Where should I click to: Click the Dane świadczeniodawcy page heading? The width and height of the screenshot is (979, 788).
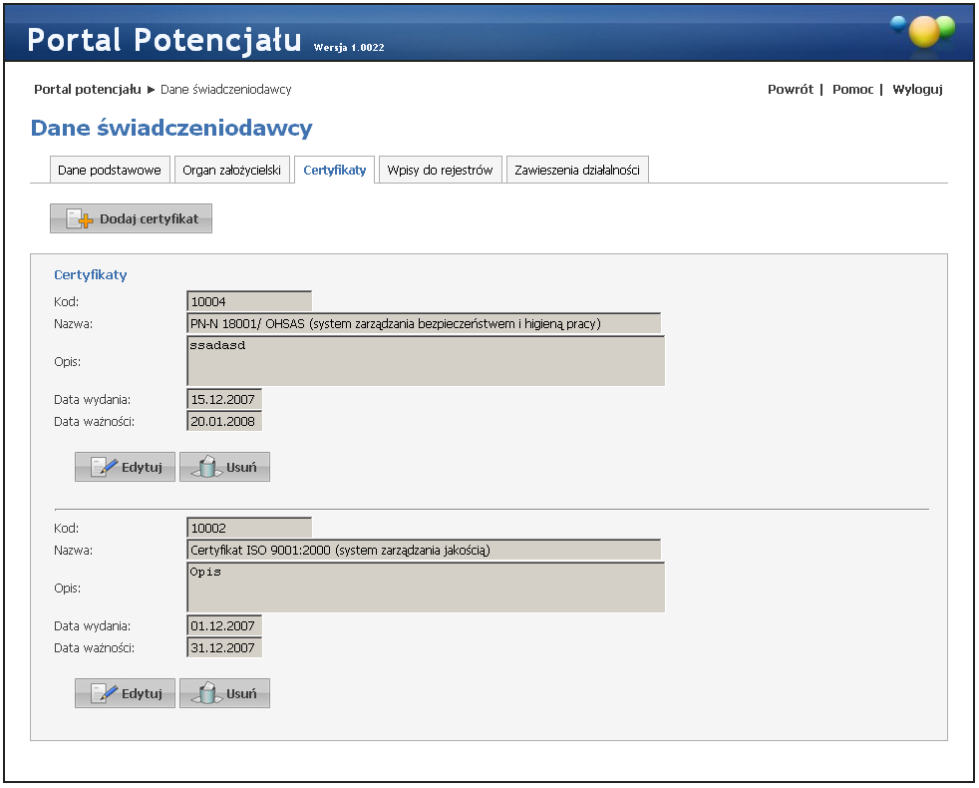point(171,128)
